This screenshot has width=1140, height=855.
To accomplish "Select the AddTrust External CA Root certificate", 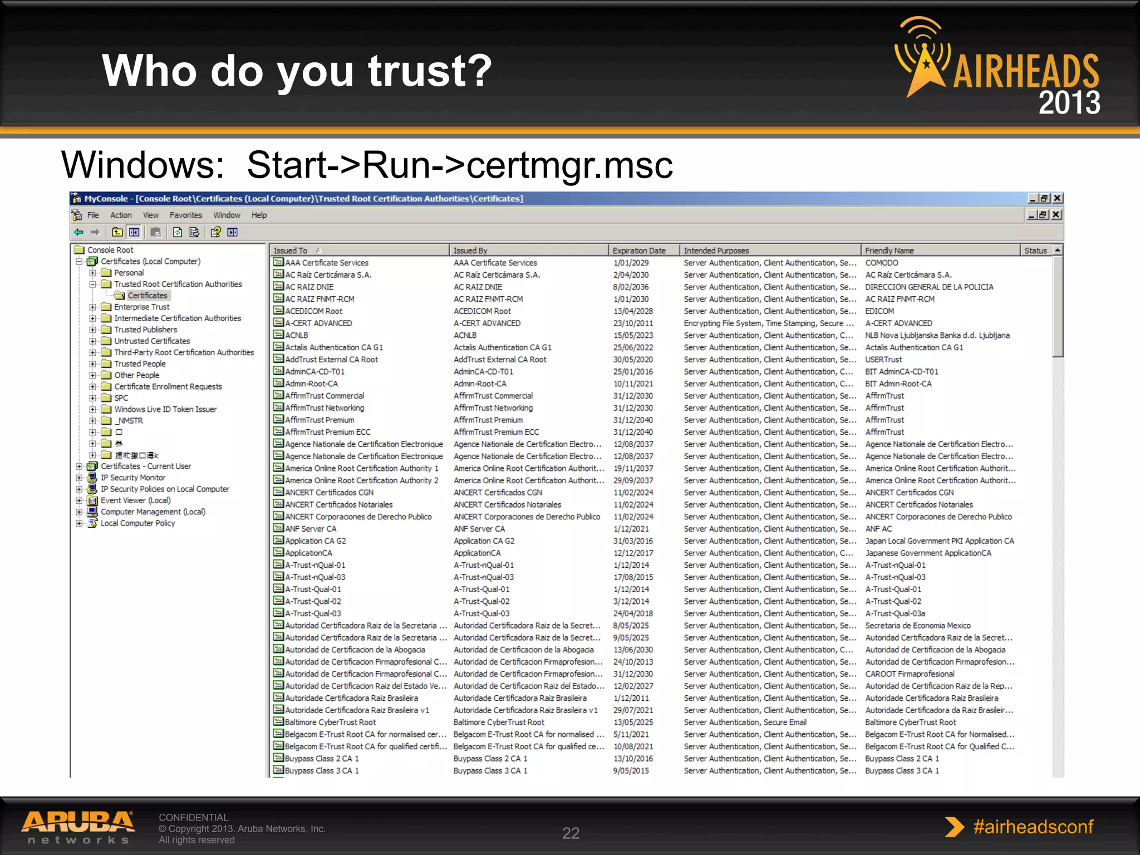I will click(x=331, y=359).
